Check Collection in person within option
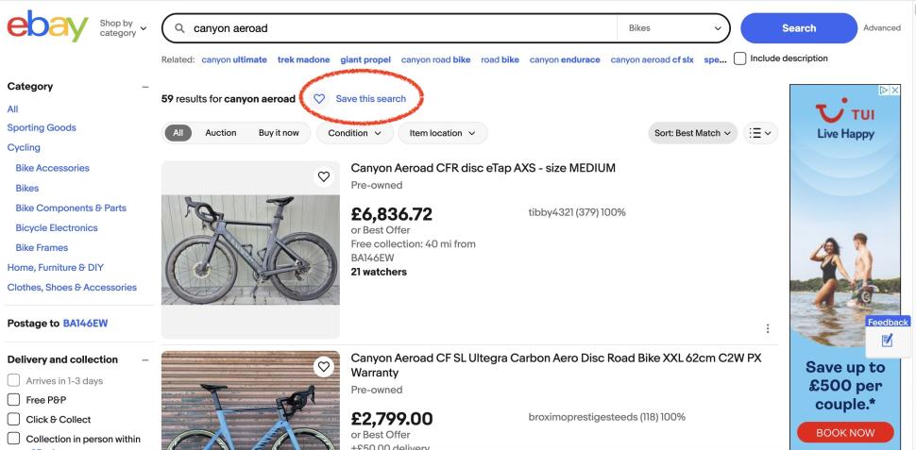 click(13, 439)
